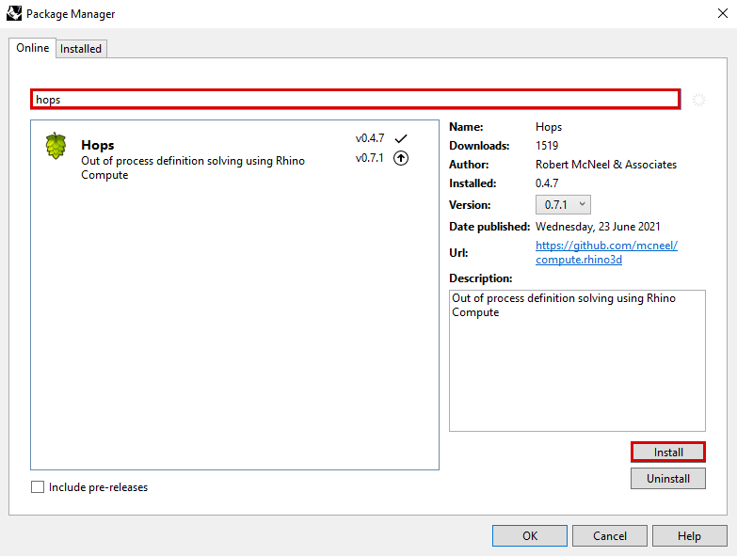Click the date Wednesday, 23 June 2021
The image size is (737, 556).
[x=598, y=227]
